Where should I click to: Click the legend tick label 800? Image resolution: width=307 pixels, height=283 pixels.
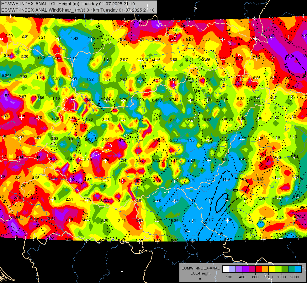coord(255,277)
